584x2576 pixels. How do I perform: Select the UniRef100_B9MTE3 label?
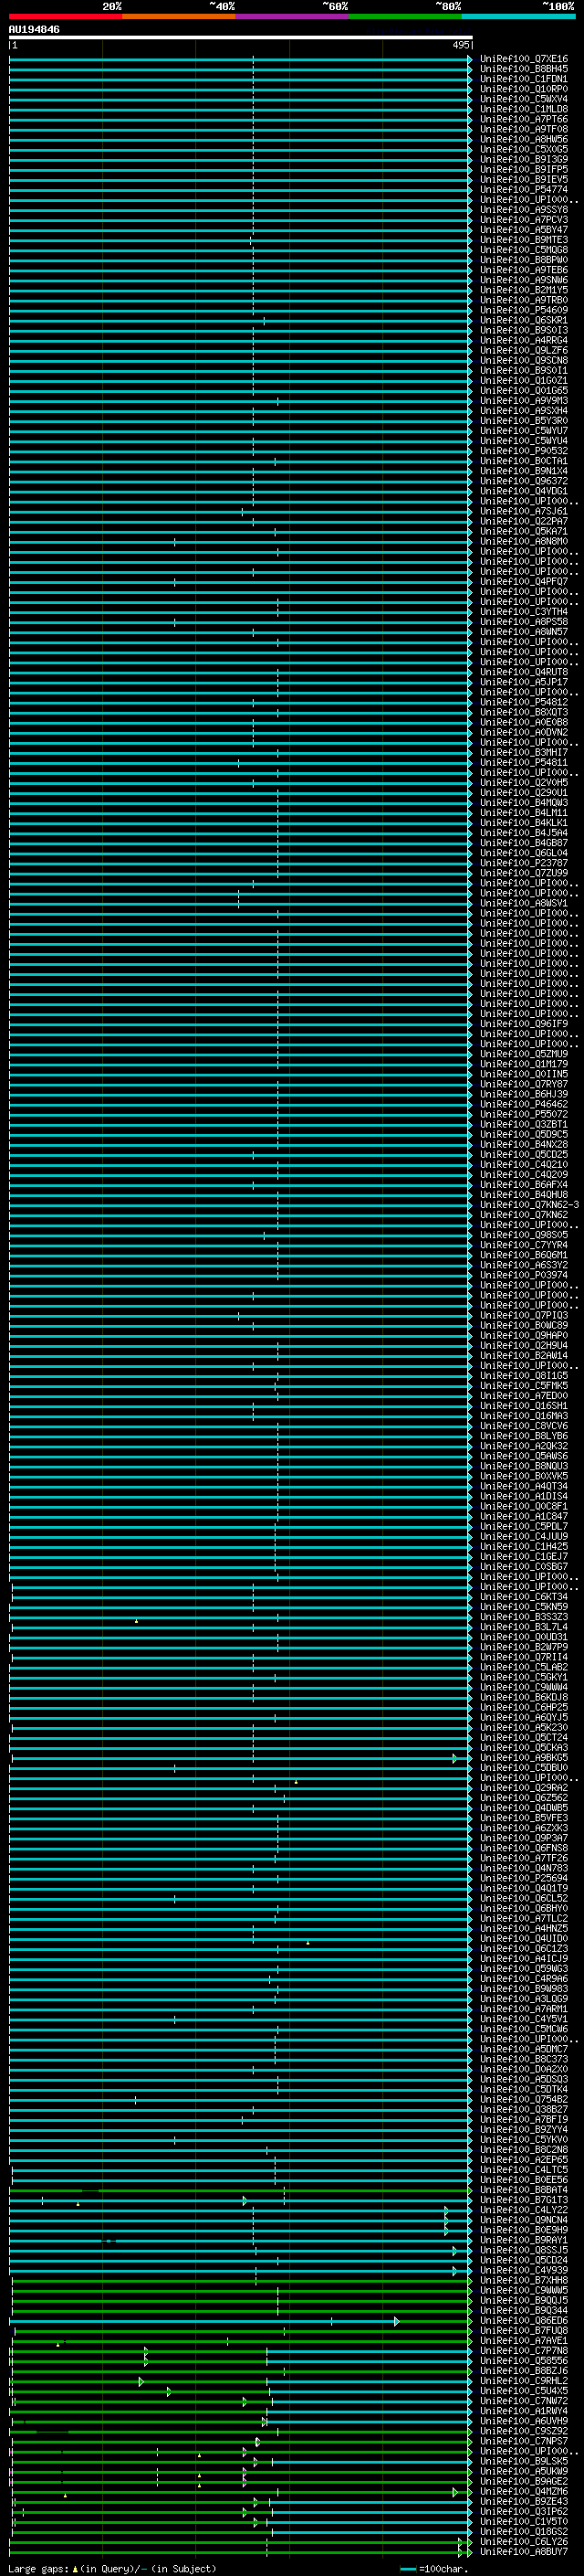[x=524, y=240]
